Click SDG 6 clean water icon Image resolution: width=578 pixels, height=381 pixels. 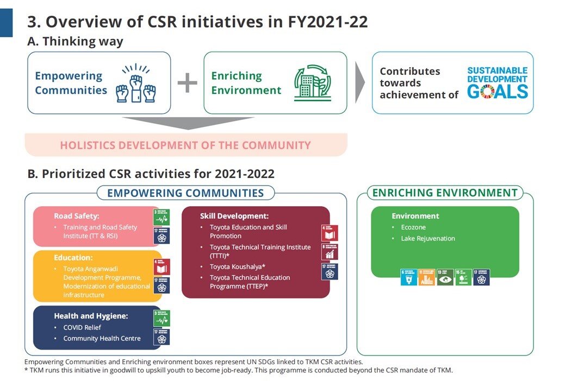(x=408, y=277)
